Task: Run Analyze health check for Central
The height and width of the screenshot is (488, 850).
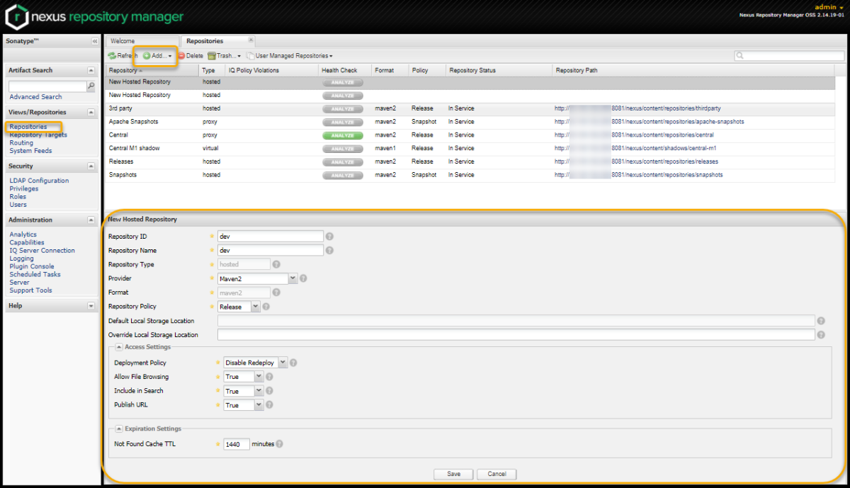Action: [343, 135]
